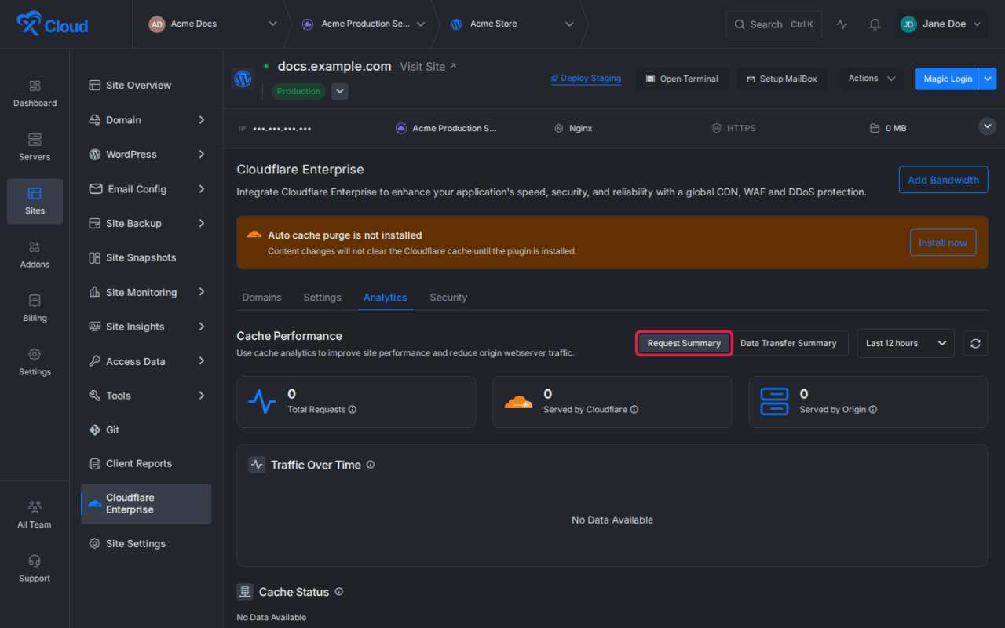
Task: Open Site Settings in the sidebar
Action: (146, 543)
